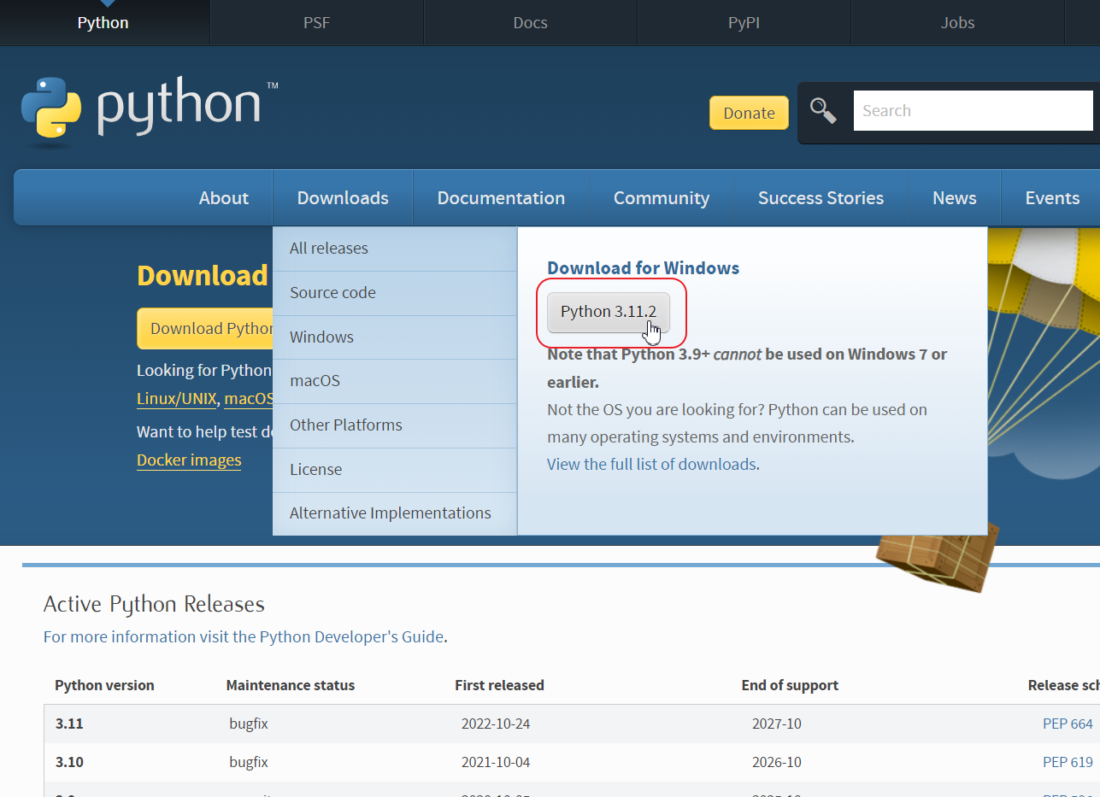1100x797 pixels.
Task: Click the First released column header
Action: (499, 685)
